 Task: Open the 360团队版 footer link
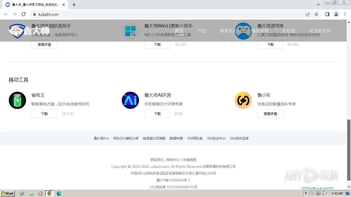pos(195,138)
